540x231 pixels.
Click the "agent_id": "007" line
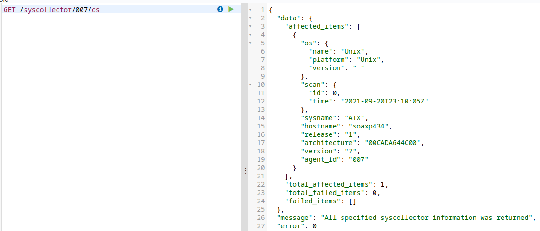point(335,159)
